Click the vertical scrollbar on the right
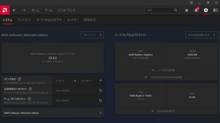 click(x=219, y=71)
